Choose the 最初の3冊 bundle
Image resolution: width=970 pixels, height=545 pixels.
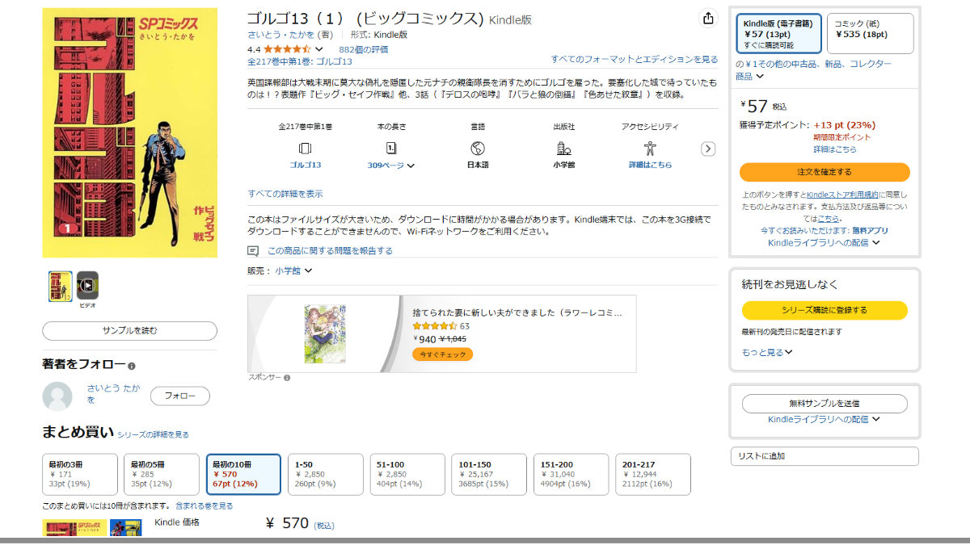point(79,474)
